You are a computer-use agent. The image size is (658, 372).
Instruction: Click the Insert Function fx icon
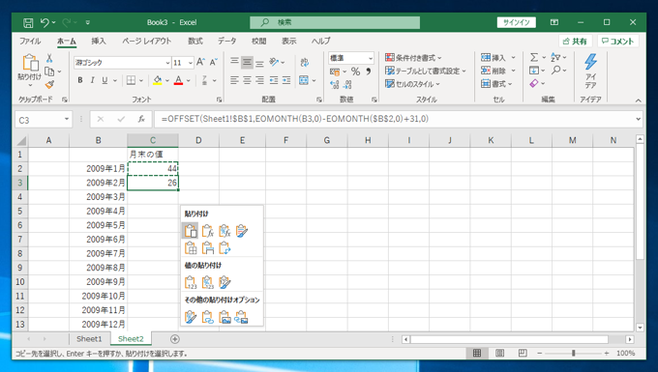[x=141, y=120]
